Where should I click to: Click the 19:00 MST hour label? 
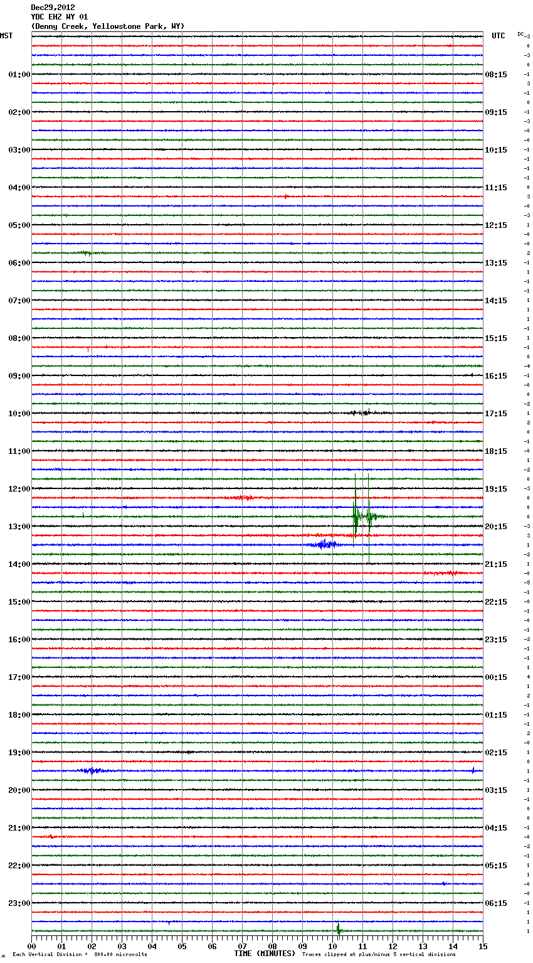coord(19,753)
